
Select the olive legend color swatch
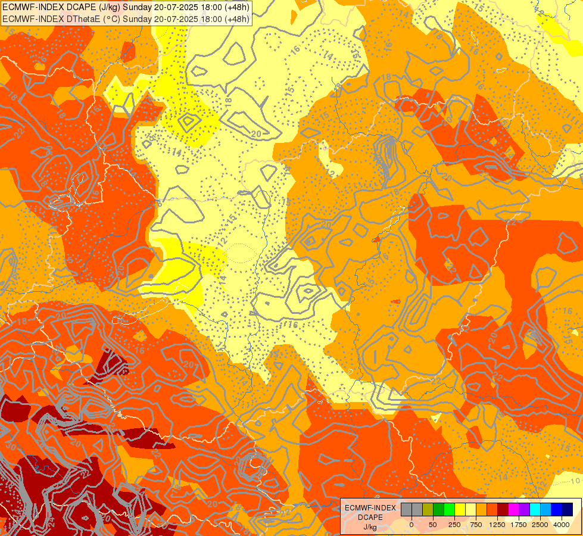[x=428, y=509]
